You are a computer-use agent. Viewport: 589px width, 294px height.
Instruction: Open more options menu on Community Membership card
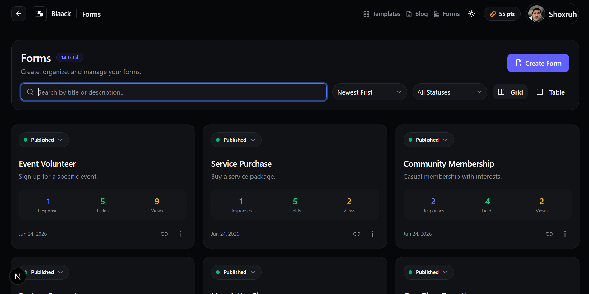[565, 234]
